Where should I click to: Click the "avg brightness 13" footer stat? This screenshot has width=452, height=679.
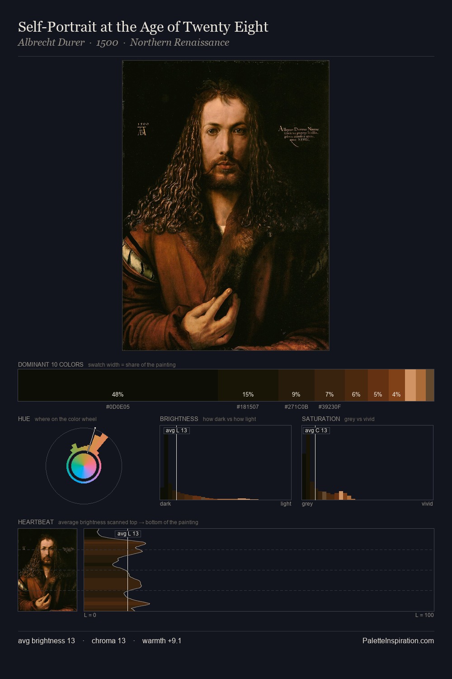point(47,641)
